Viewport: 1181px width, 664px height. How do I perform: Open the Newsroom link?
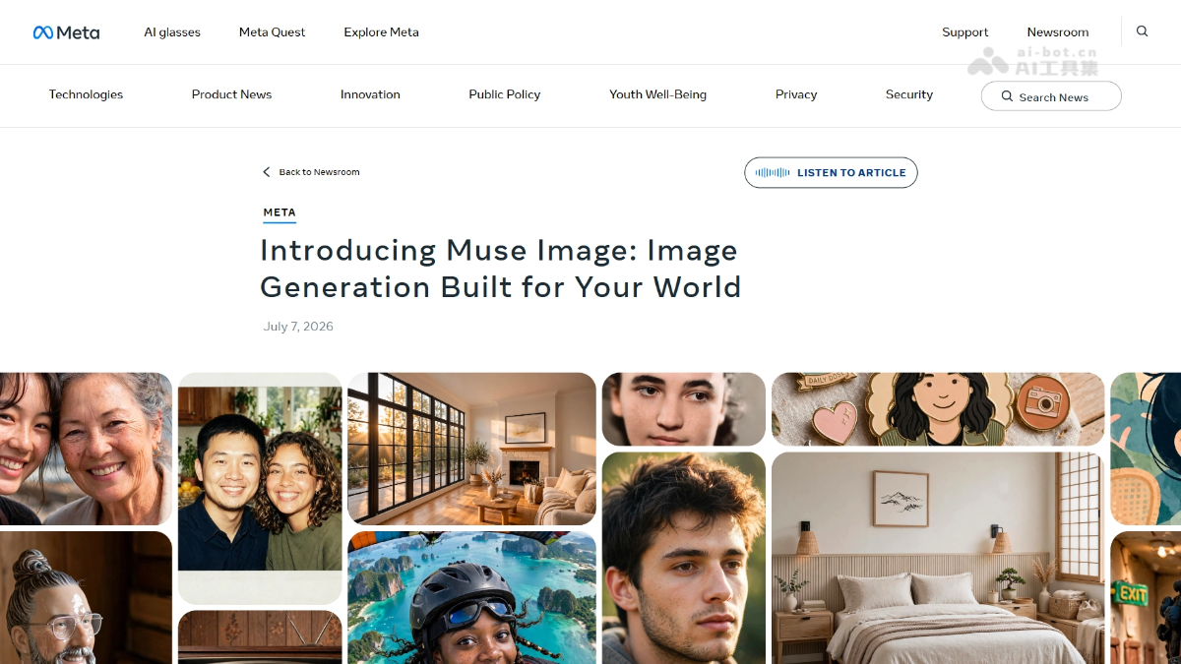click(1057, 32)
